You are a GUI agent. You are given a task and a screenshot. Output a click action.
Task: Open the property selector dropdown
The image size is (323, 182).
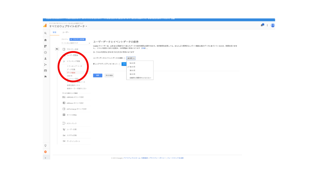(x=76, y=43)
